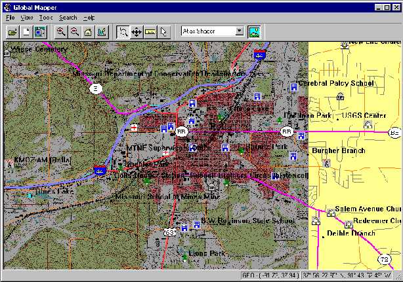Click the USGS Center label
The width and height of the screenshot is (403, 282).
[364, 116]
